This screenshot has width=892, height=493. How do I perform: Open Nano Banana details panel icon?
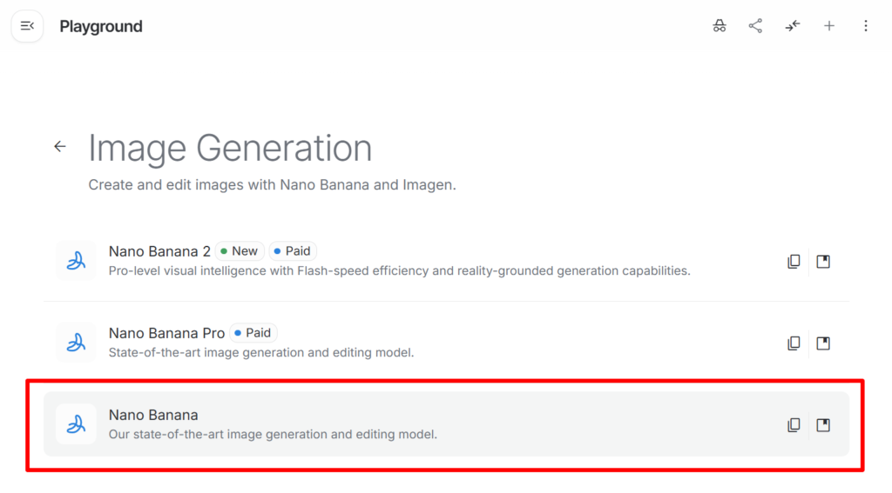pyautogui.click(x=823, y=424)
